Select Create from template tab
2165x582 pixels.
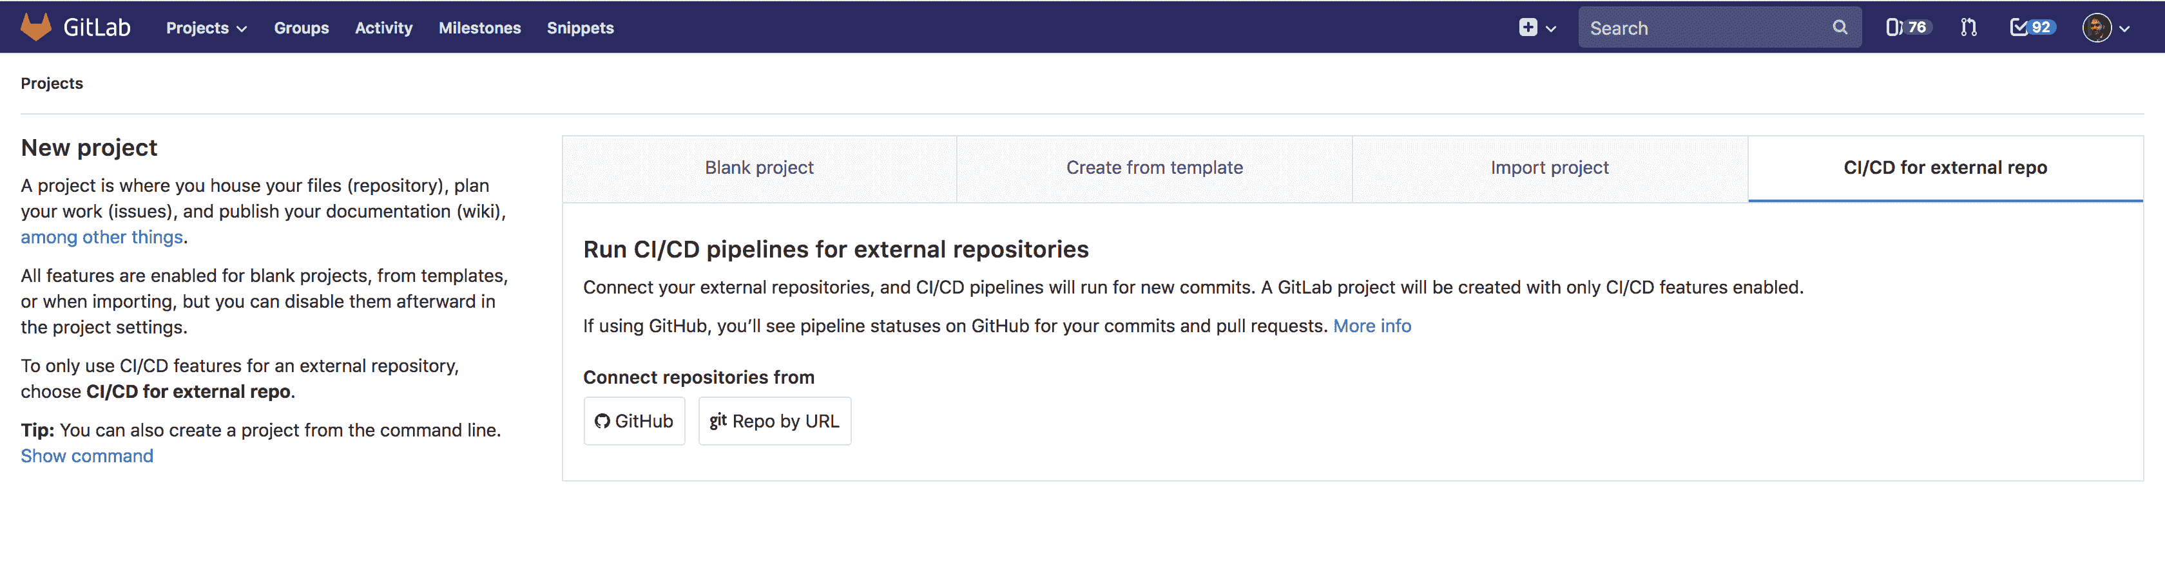(x=1154, y=168)
